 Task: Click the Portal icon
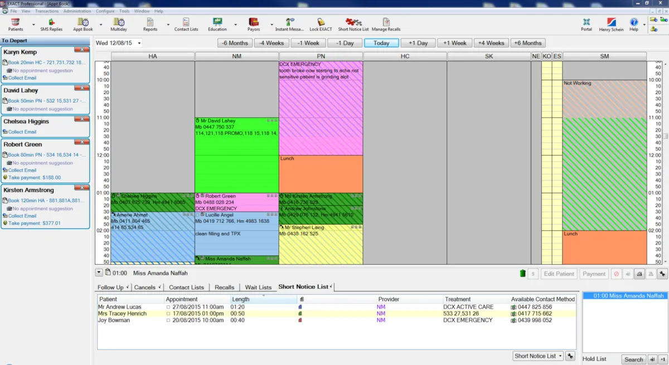click(586, 24)
